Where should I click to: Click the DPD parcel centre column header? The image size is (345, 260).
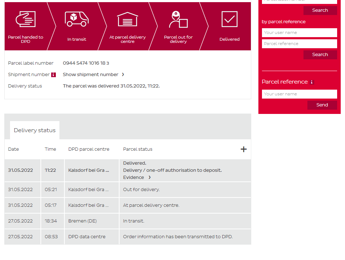click(89, 149)
